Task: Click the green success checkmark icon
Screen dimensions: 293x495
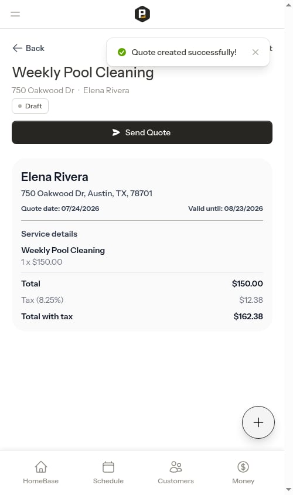Action: (x=122, y=52)
